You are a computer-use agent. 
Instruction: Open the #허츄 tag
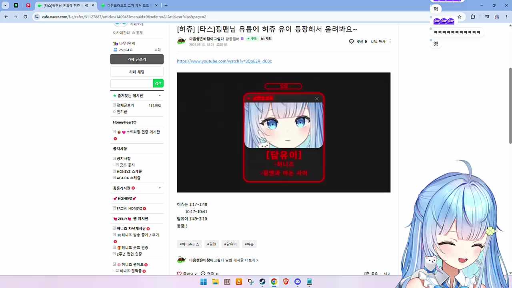point(249,244)
